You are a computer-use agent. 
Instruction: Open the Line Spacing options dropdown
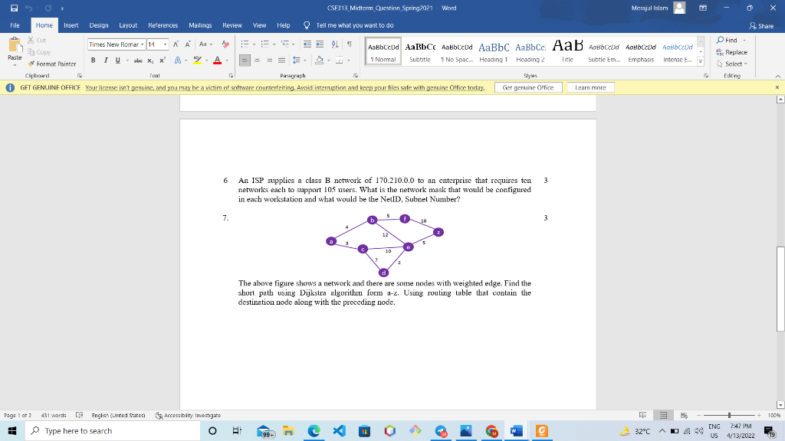pos(304,60)
